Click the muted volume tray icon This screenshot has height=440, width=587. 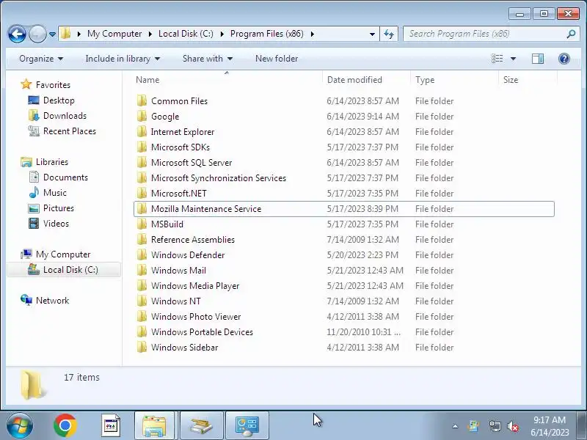[512, 426]
